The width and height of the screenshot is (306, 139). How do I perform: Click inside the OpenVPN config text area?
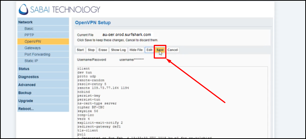[173, 102]
